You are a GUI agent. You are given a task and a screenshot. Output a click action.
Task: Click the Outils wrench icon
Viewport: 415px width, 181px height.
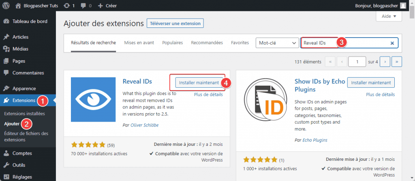6,165
